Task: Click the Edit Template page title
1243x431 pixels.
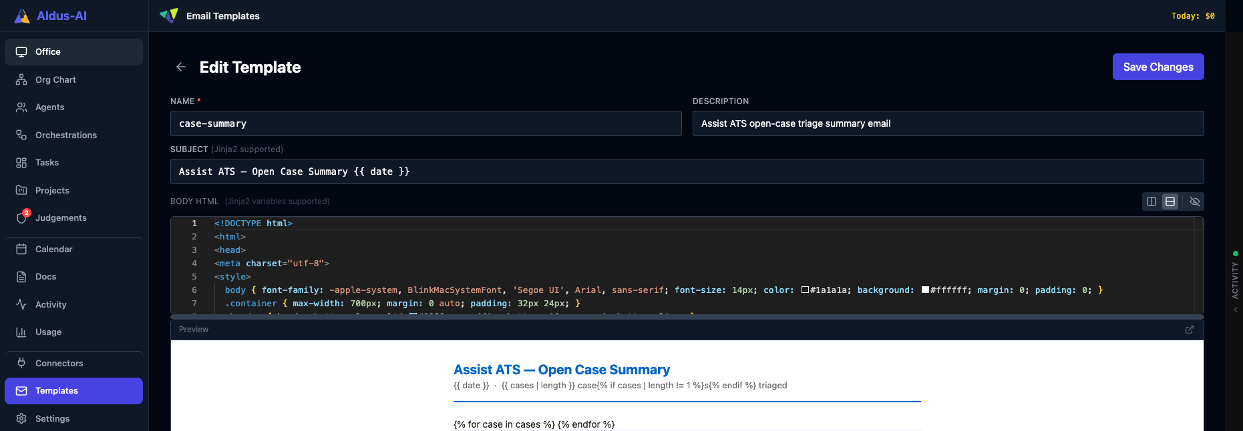Action: [x=250, y=67]
